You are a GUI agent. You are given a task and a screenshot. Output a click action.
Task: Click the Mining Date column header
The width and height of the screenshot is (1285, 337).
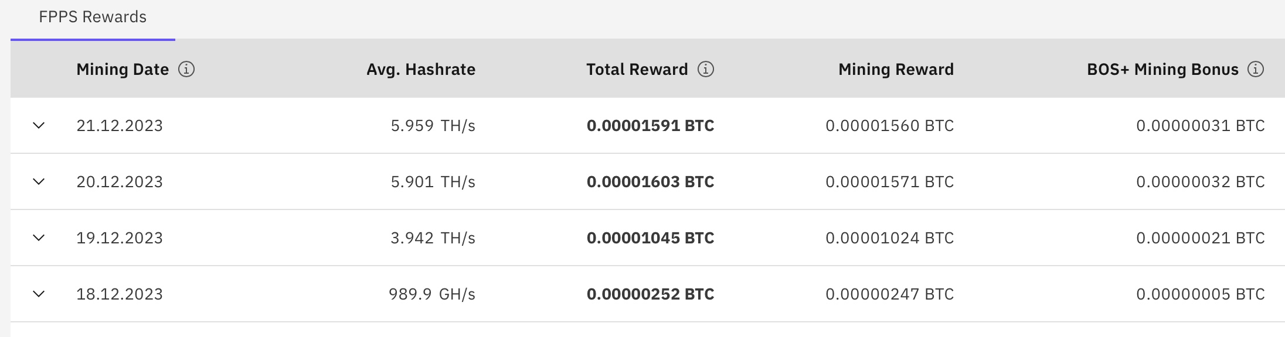(x=123, y=70)
